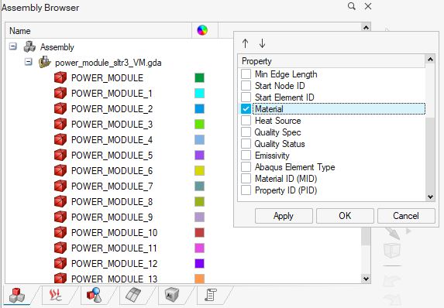Click property list scrollbar up arrow
The height and width of the screenshot is (308, 444).
tap(430, 60)
